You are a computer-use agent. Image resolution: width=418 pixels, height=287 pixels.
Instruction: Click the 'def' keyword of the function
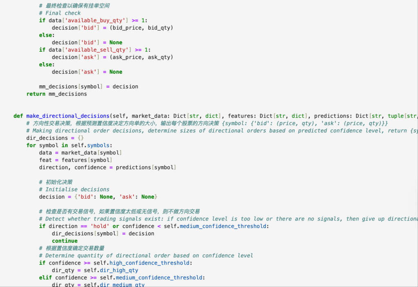click(18, 116)
